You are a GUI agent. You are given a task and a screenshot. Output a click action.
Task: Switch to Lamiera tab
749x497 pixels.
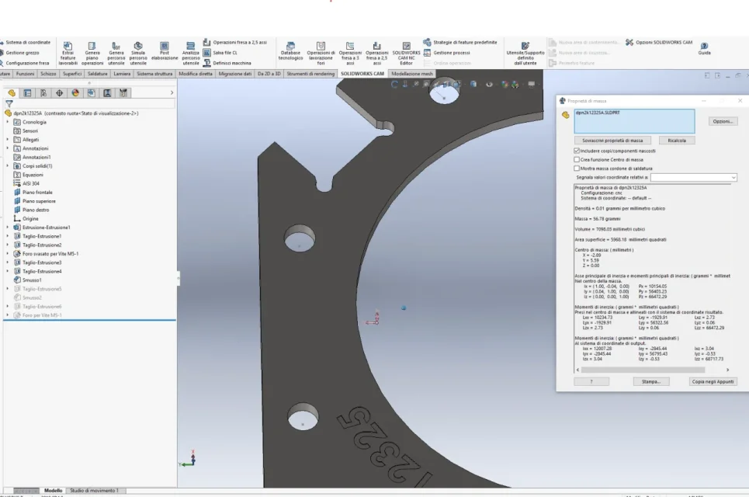click(122, 74)
